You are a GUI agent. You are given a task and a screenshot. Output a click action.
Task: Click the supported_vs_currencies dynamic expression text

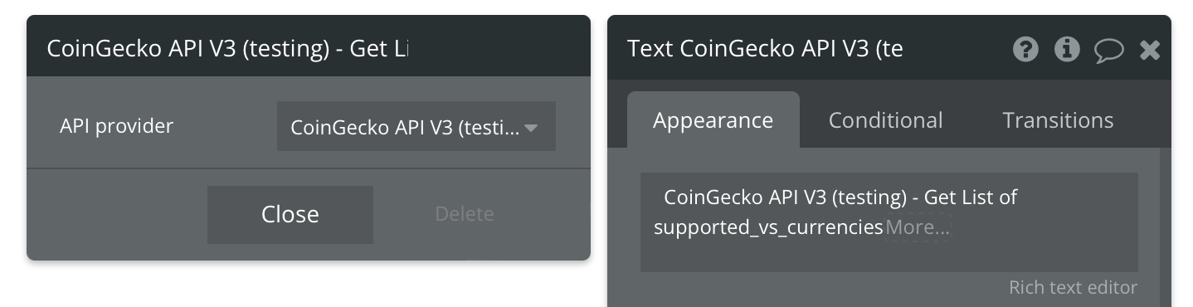point(768,227)
